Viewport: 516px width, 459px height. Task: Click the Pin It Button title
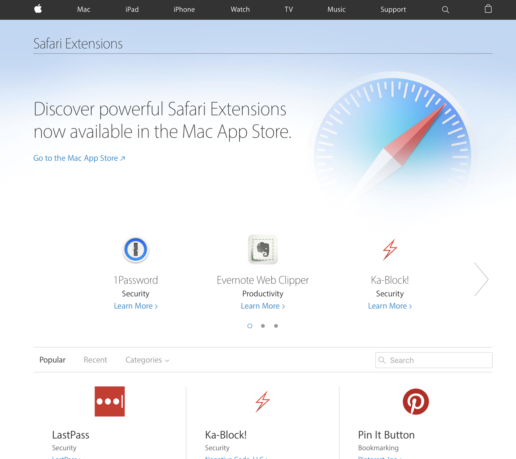[x=386, y=435]
